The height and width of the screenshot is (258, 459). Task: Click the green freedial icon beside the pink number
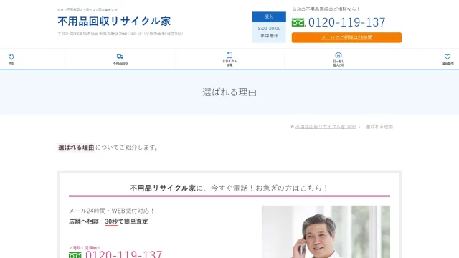[x=75, y=255]
